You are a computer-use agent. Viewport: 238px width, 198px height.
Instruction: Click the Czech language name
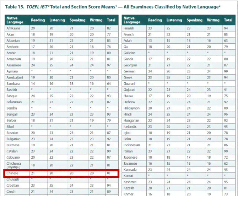(11, 192)
